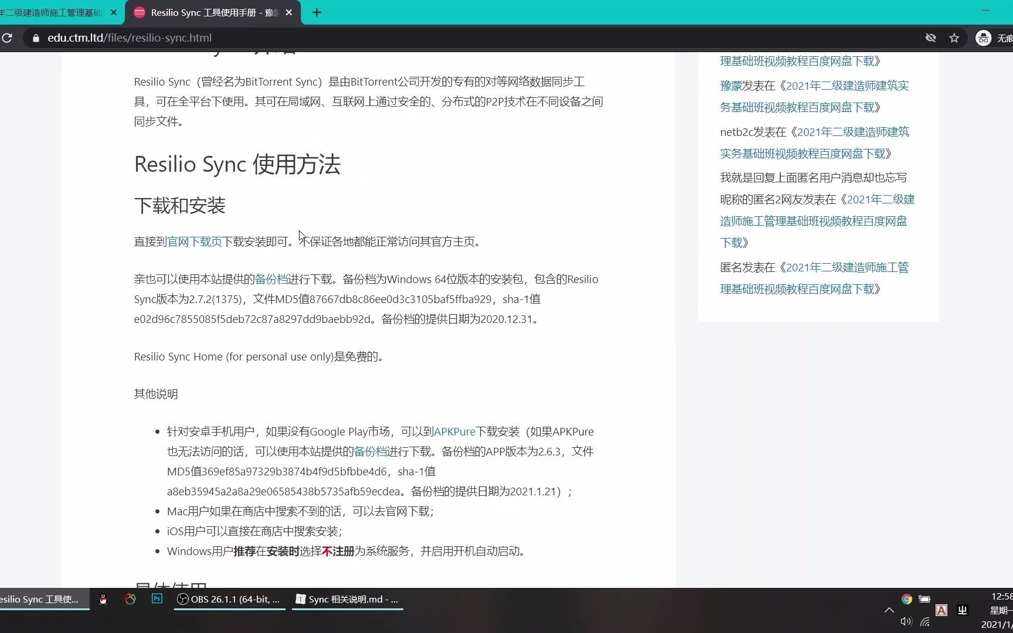1013x633 pixels.
Task: Open Photoshop from the taskbar
Action: [x=157, y=599]
